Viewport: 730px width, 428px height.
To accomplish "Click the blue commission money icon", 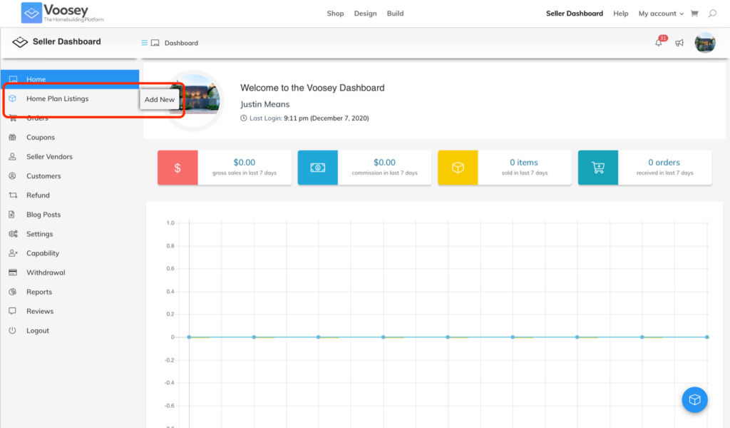I will pos(318,168).
